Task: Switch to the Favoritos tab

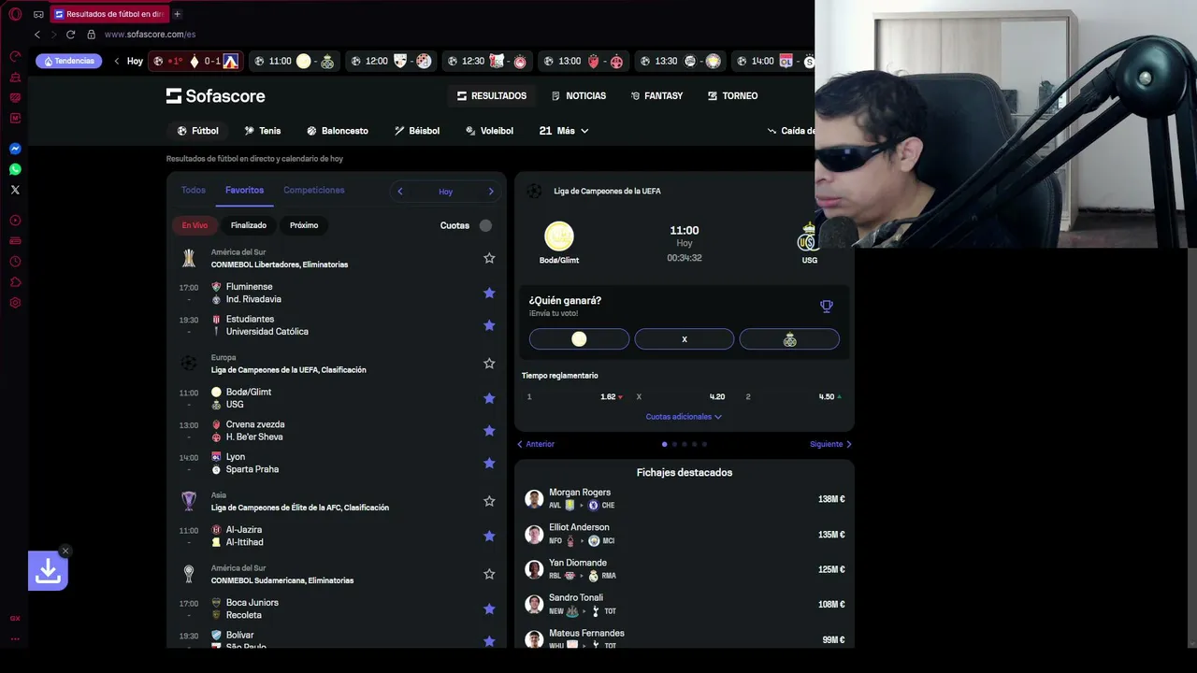Action: click(244, 190)
